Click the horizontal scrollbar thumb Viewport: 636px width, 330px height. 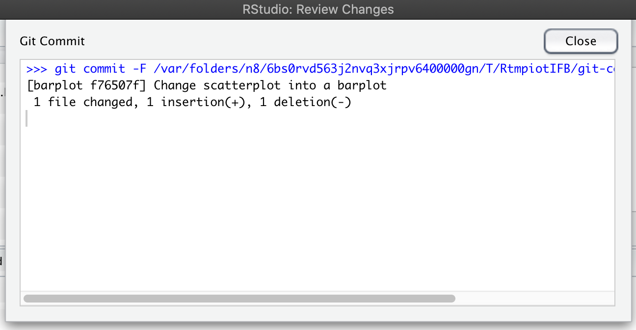239,298
